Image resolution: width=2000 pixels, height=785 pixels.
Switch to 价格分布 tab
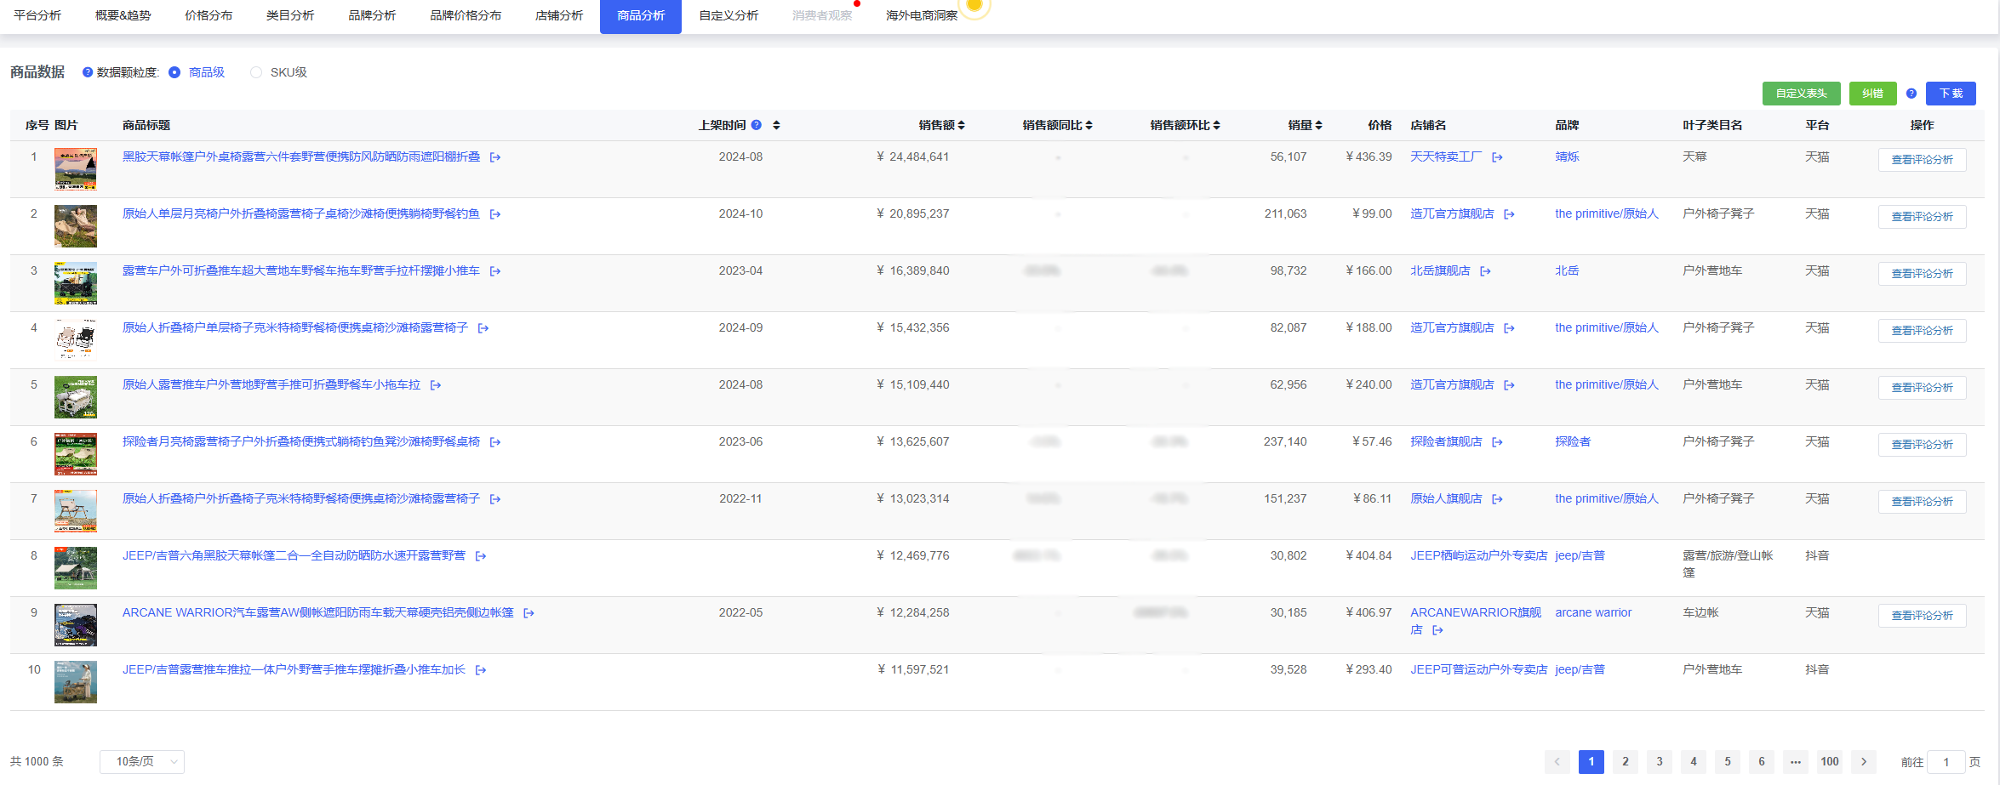click(209, 15)
